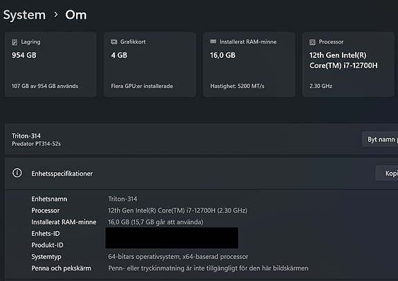
Task: Click the storage disk icon next to Lagring
Action: pyautogui.click(x=15, y=42)
